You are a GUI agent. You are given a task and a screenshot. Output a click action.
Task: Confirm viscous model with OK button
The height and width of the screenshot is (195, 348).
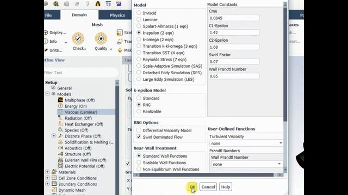pos(192,187)
